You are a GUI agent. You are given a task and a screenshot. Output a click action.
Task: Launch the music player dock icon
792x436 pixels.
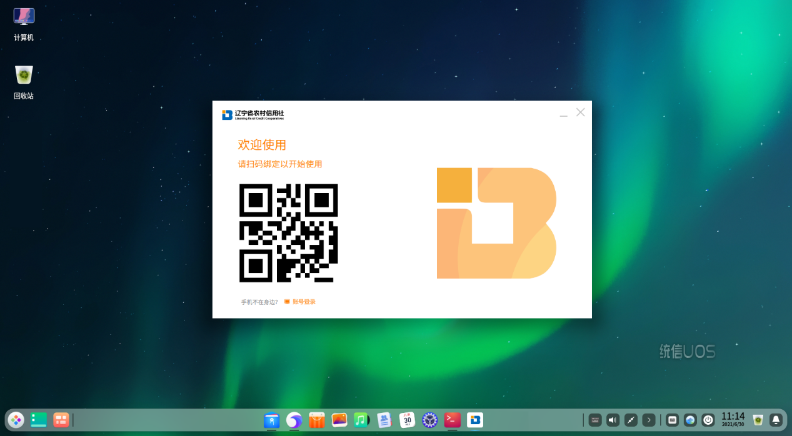point(362,420)
